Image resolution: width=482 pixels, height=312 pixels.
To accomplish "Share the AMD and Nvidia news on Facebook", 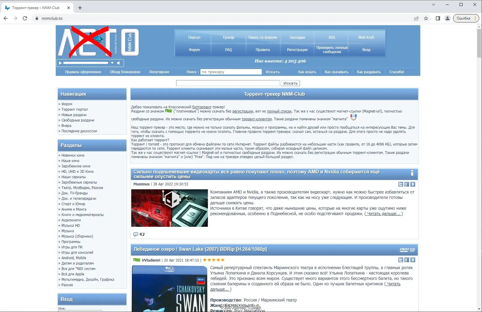I will click(407, 184).
